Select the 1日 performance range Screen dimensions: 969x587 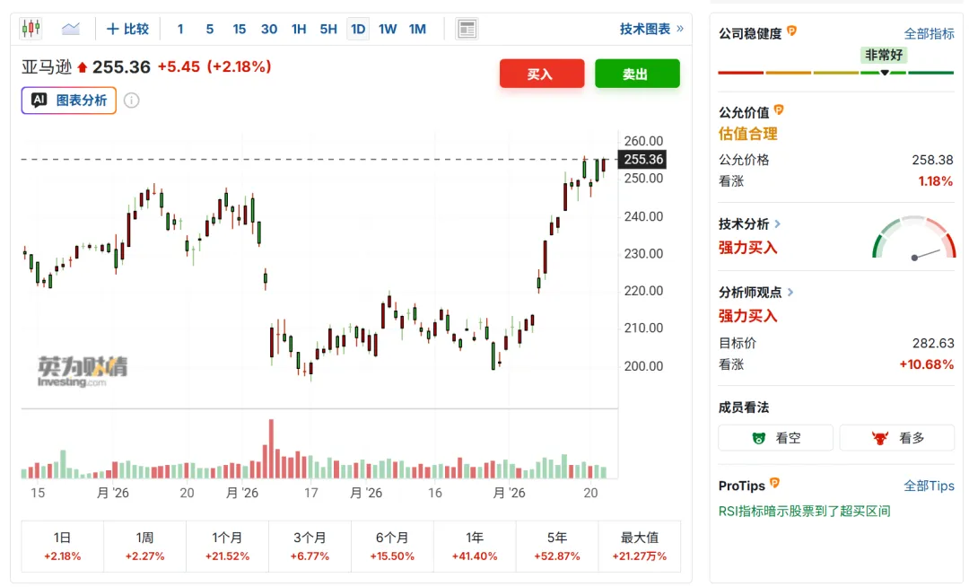tap(63, 547)
